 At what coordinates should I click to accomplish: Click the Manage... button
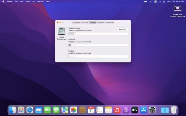(x=123, y=29)
